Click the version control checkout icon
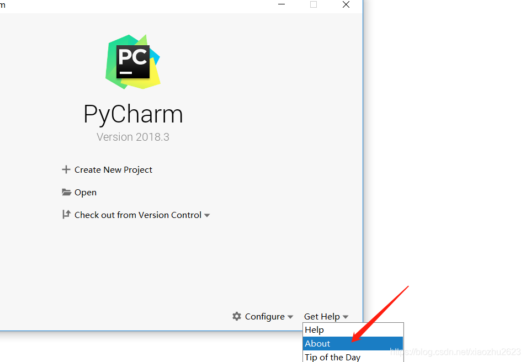The height and width of the screenshot is (362, 526). 66,214
